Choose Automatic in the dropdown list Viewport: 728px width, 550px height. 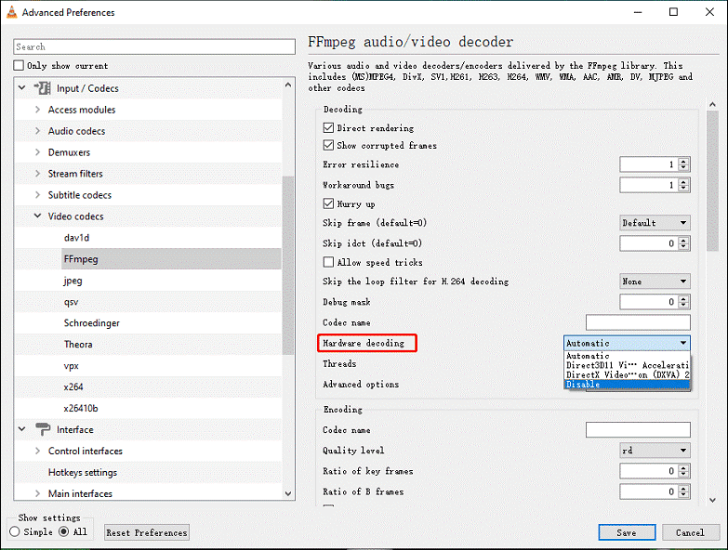tap(627, 356)
